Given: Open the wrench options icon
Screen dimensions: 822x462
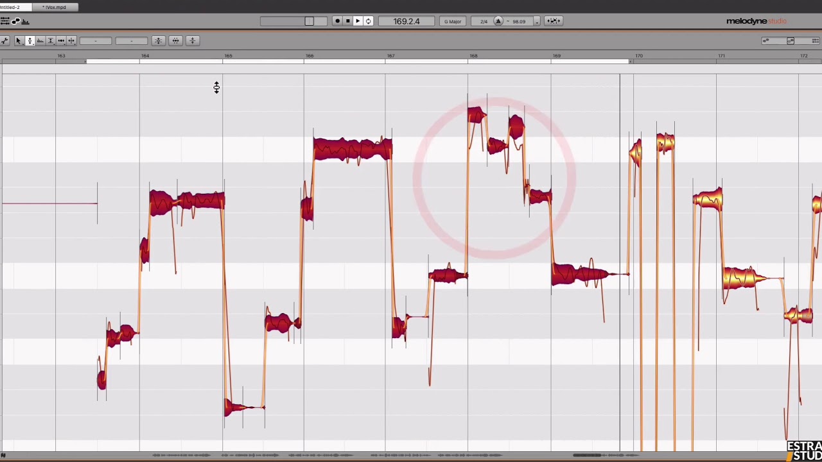Looking at the screenshot, I should pos(4,41).
